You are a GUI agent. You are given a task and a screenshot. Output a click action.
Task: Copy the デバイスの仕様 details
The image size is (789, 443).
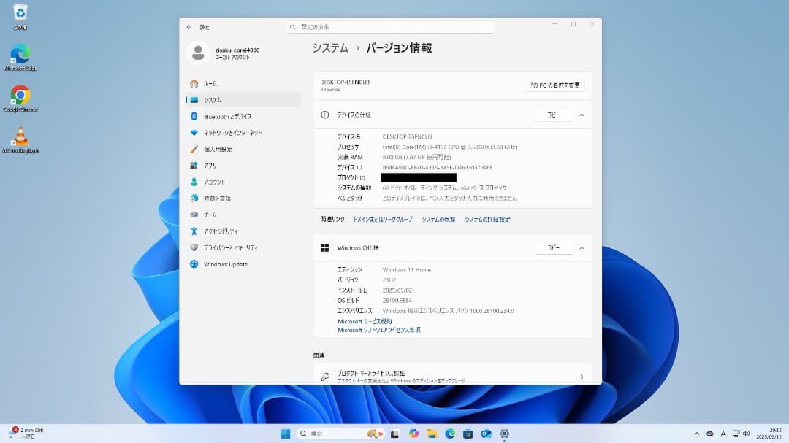click(553, 115)
